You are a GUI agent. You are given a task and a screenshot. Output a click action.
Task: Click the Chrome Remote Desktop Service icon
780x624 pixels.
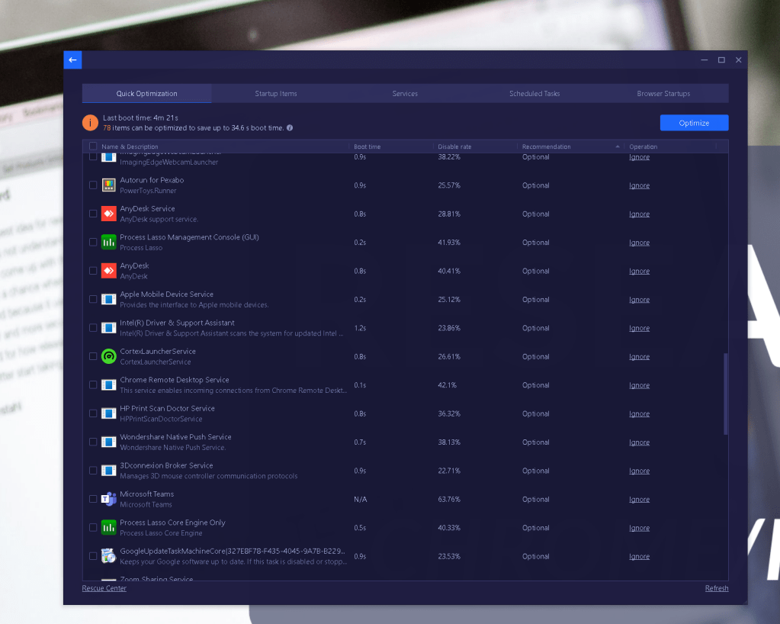point(109,384)
